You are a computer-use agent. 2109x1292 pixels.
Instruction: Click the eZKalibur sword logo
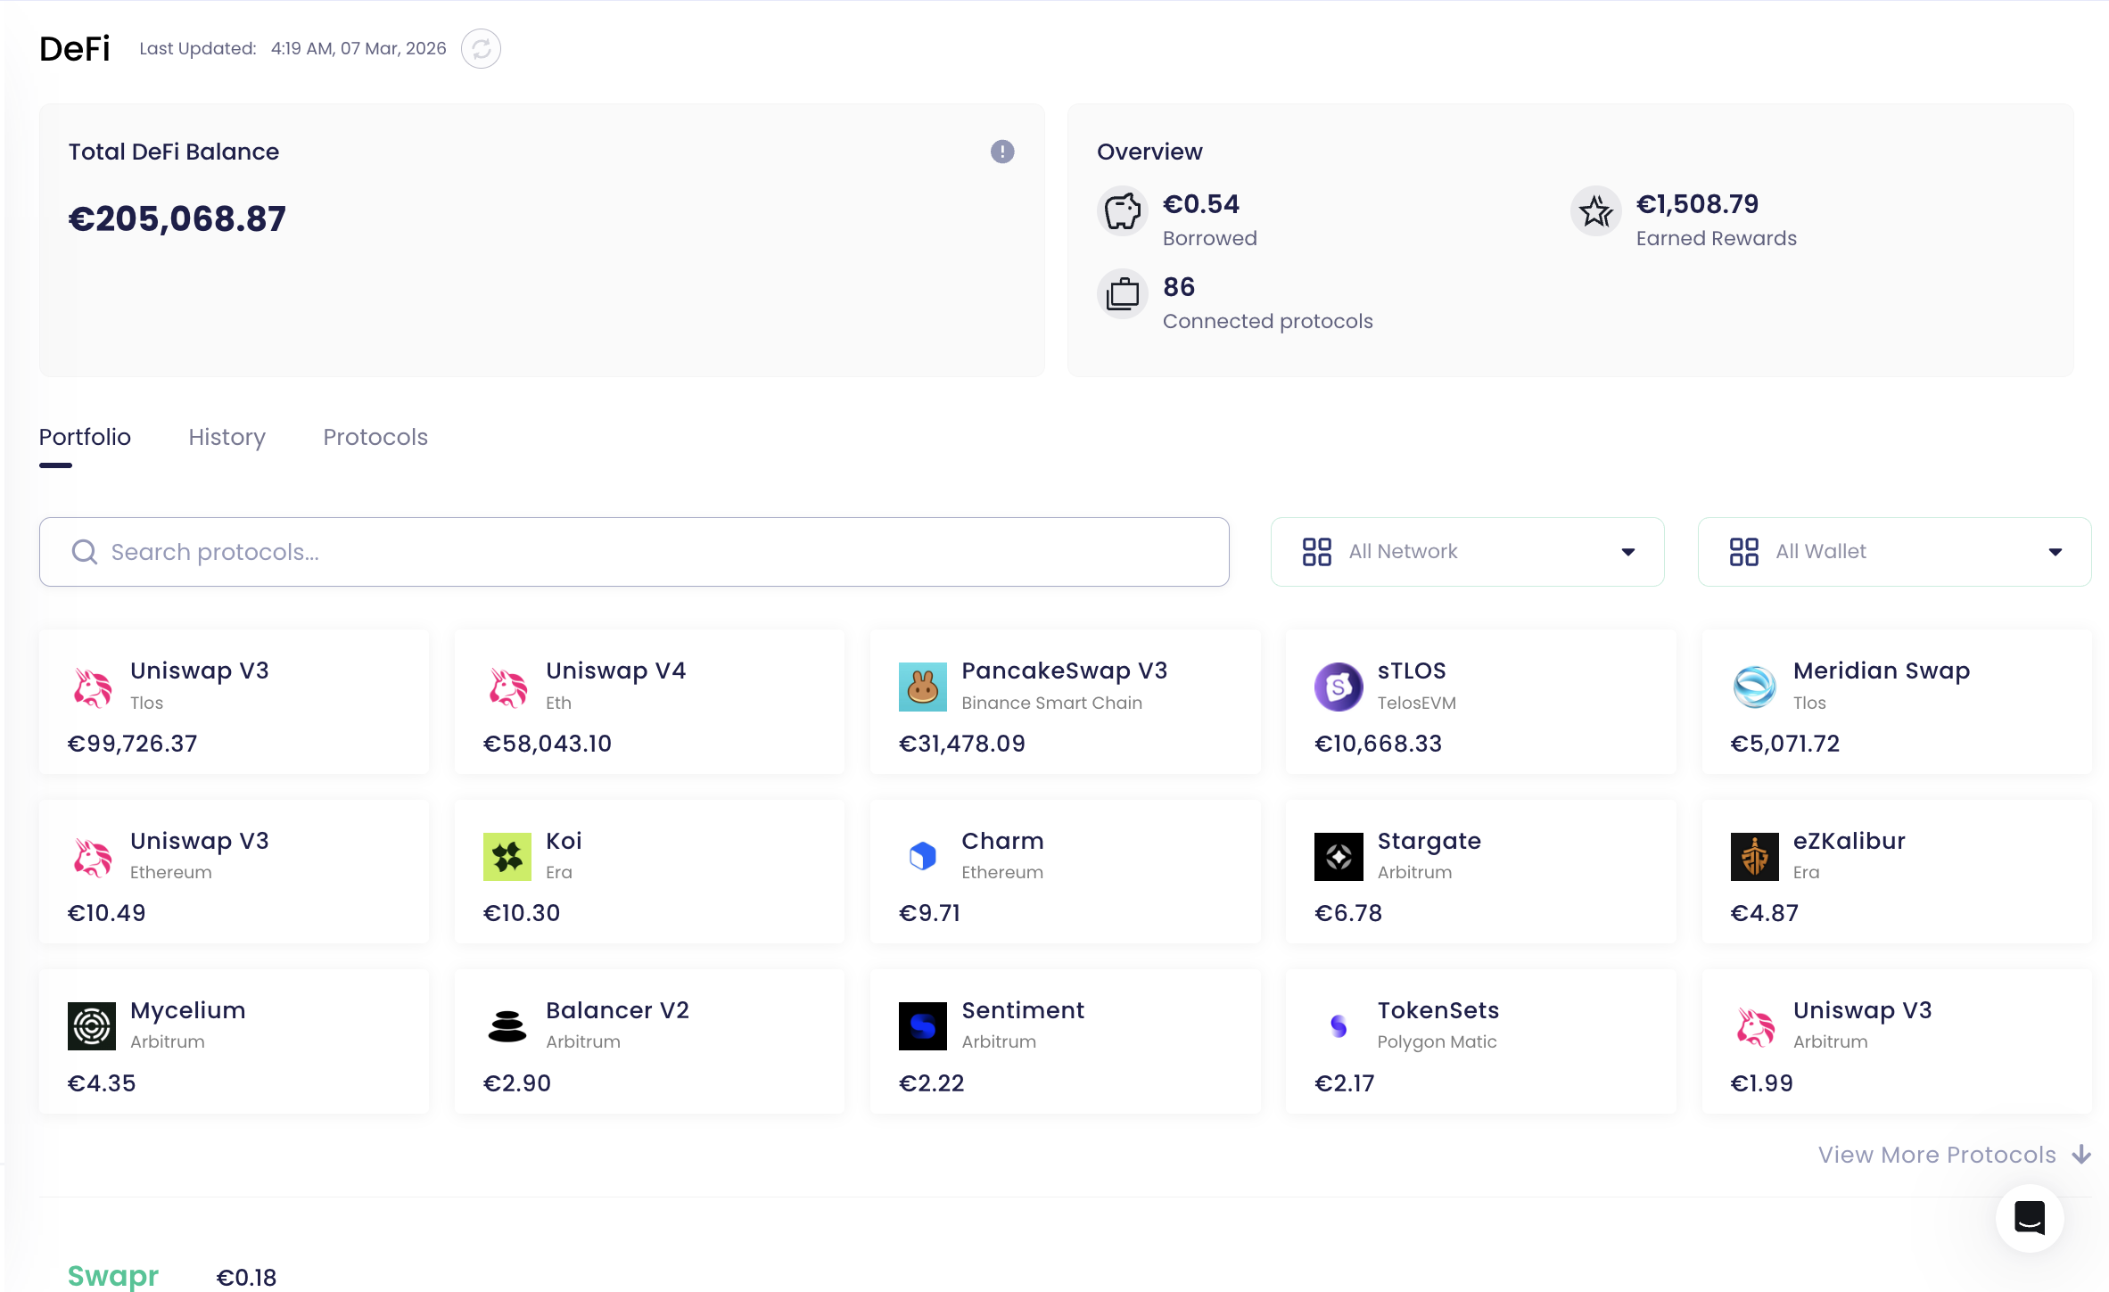click(x=1753, y=856)
